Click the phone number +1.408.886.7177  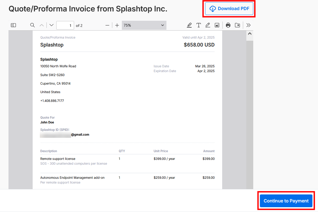[x=52, y=101]
